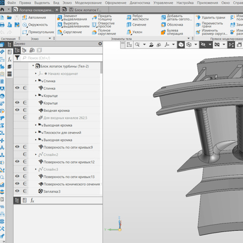
Task: Close the Лопатка охлаждаемая document tab
Action: pyautogui.click(x=57, y=10)
